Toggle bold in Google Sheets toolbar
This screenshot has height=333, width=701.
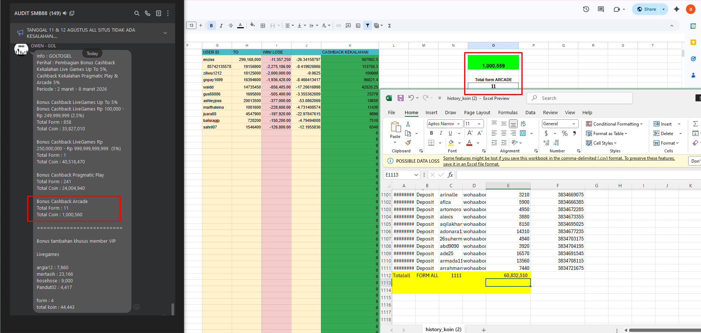tap(211, 26)
